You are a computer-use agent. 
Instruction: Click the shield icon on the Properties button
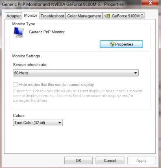pos(112,44)
